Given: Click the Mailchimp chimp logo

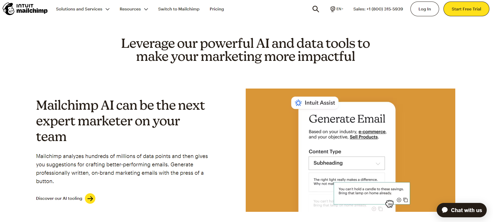Looking at the screenshot, I should 9,9.
